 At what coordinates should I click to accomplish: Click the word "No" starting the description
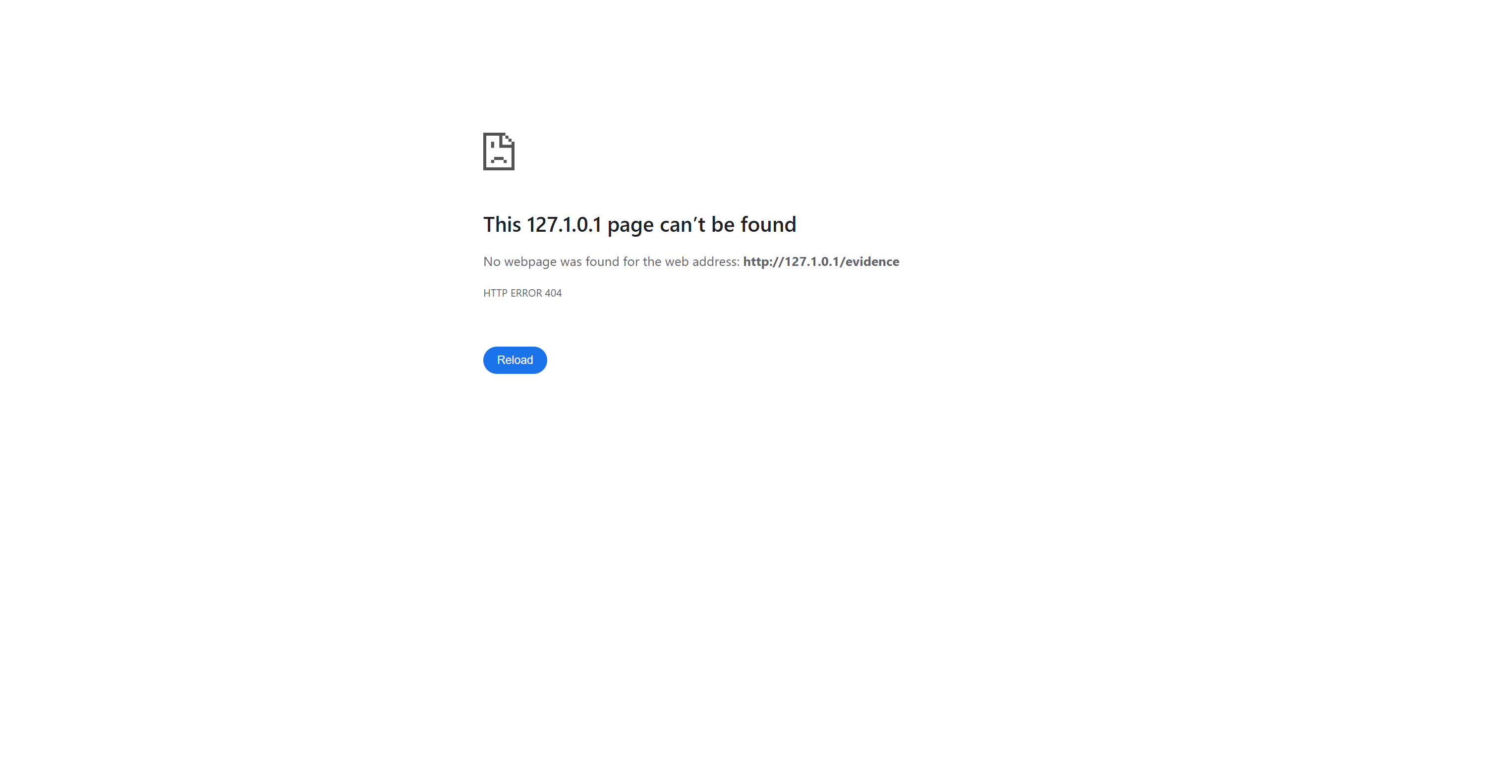[492, 262]
